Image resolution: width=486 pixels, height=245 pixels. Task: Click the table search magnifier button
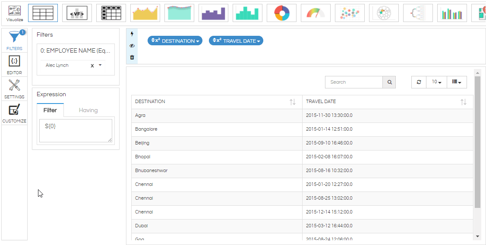(389, 82)
